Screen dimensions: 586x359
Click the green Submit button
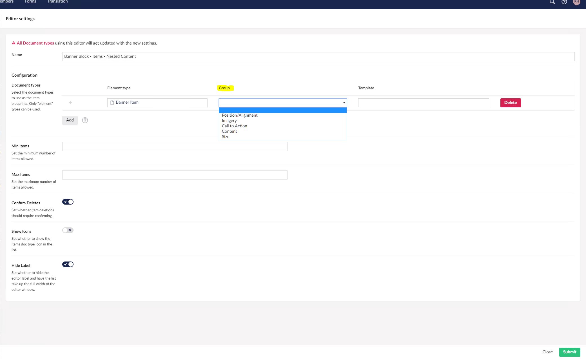569,352
